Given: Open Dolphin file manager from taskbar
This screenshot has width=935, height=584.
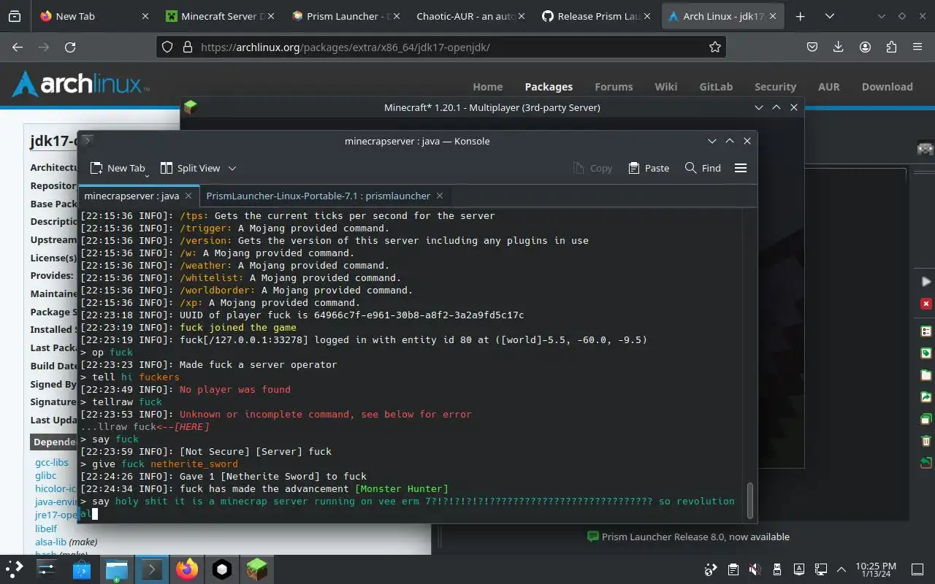Looking at the screenshot, I should click(117, 569).
